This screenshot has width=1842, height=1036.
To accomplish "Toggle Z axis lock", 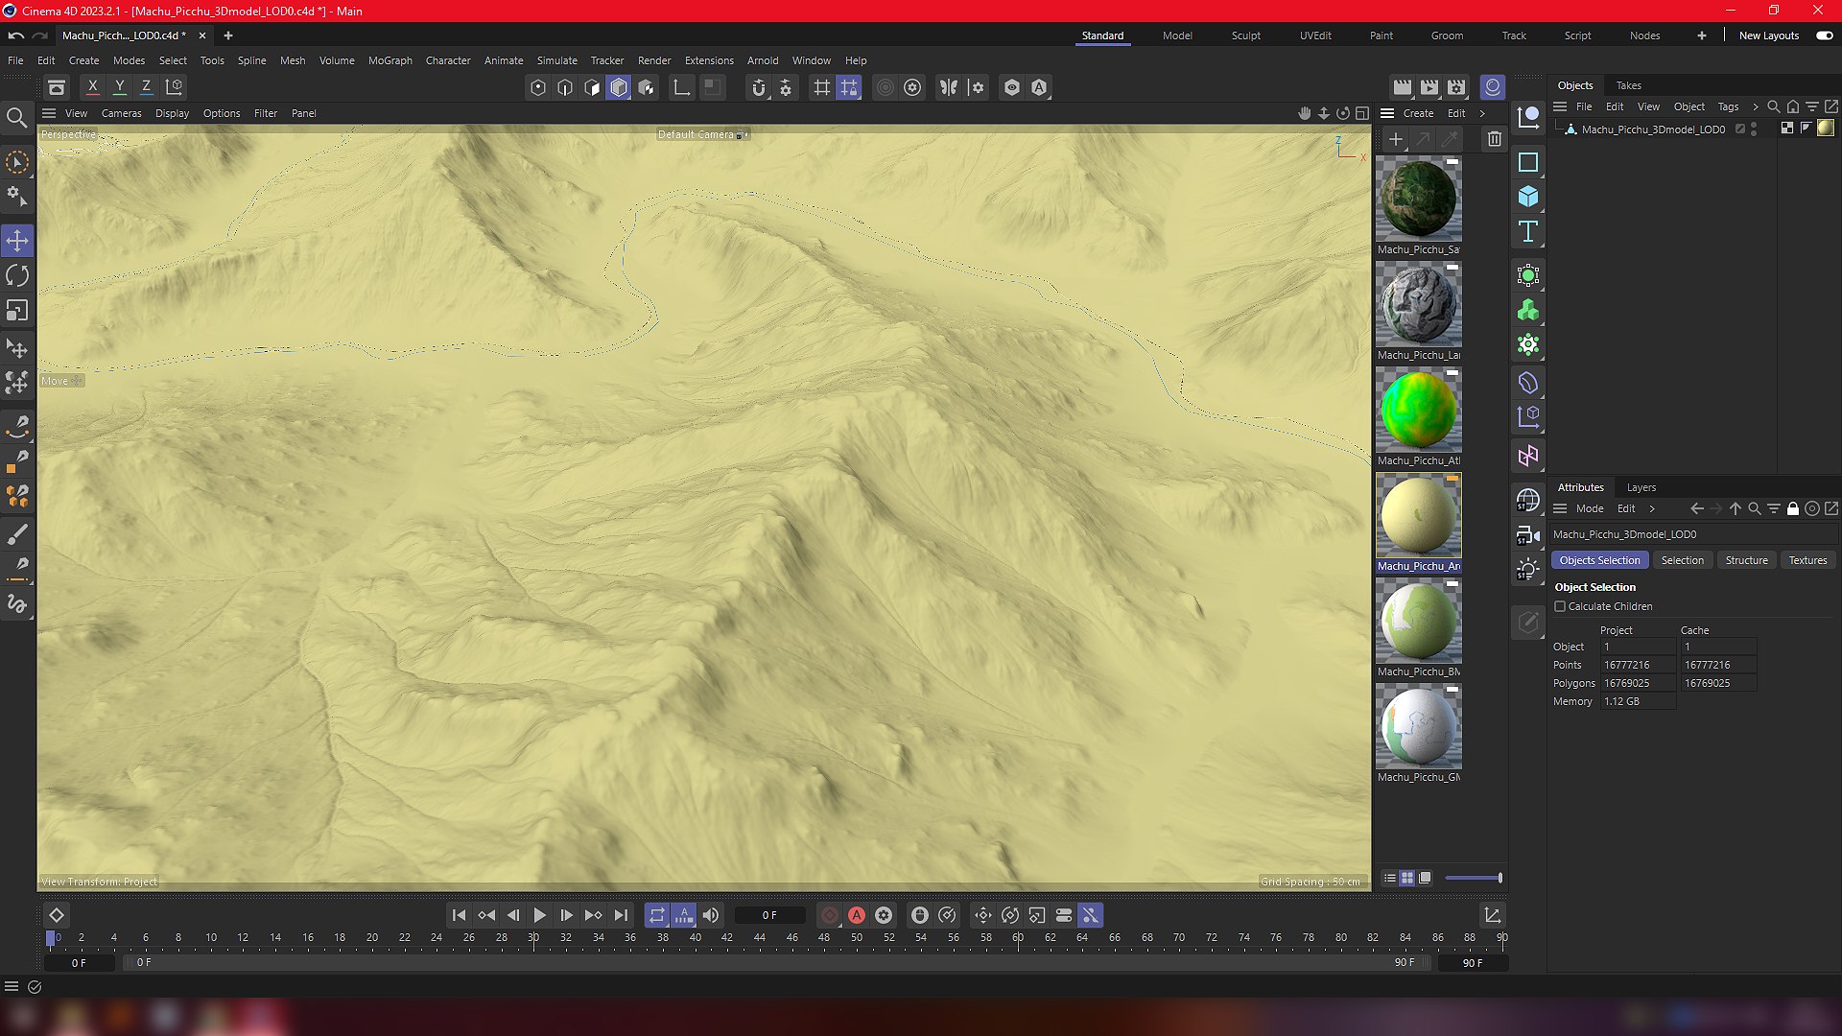I will click(x=146, y=86).
